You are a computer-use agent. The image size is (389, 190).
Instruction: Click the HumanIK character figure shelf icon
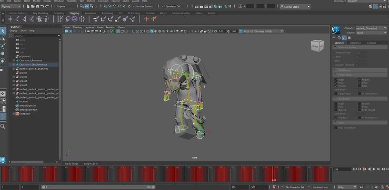pyautogui.click(x=39, y=19)
